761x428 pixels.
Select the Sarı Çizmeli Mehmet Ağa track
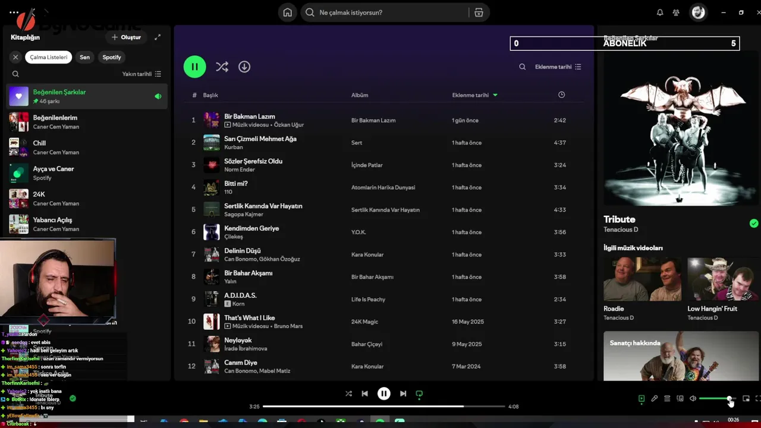click(383, 143)
